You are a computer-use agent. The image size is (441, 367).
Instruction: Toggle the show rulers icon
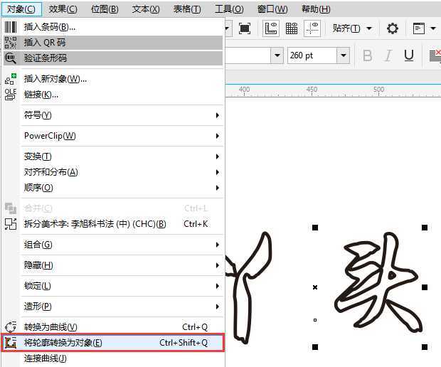click(271, 28)
